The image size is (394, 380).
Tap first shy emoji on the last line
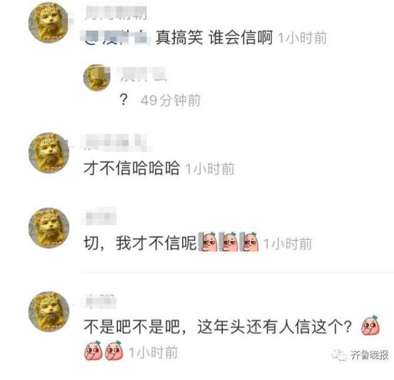click(x=93, y=350)
